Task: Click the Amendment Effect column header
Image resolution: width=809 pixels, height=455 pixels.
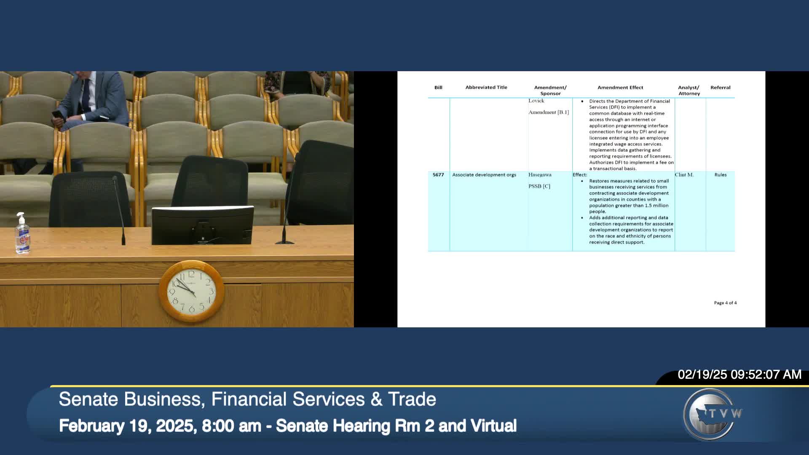Action: tap(620, 88)
